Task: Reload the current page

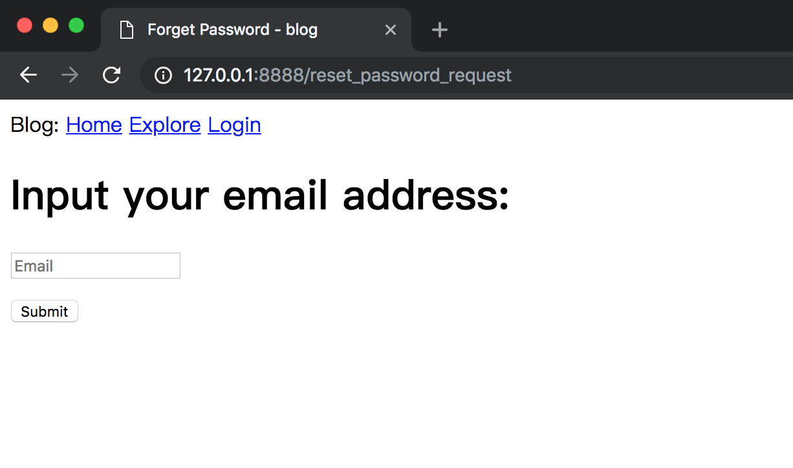Action: tap(112, 75)
